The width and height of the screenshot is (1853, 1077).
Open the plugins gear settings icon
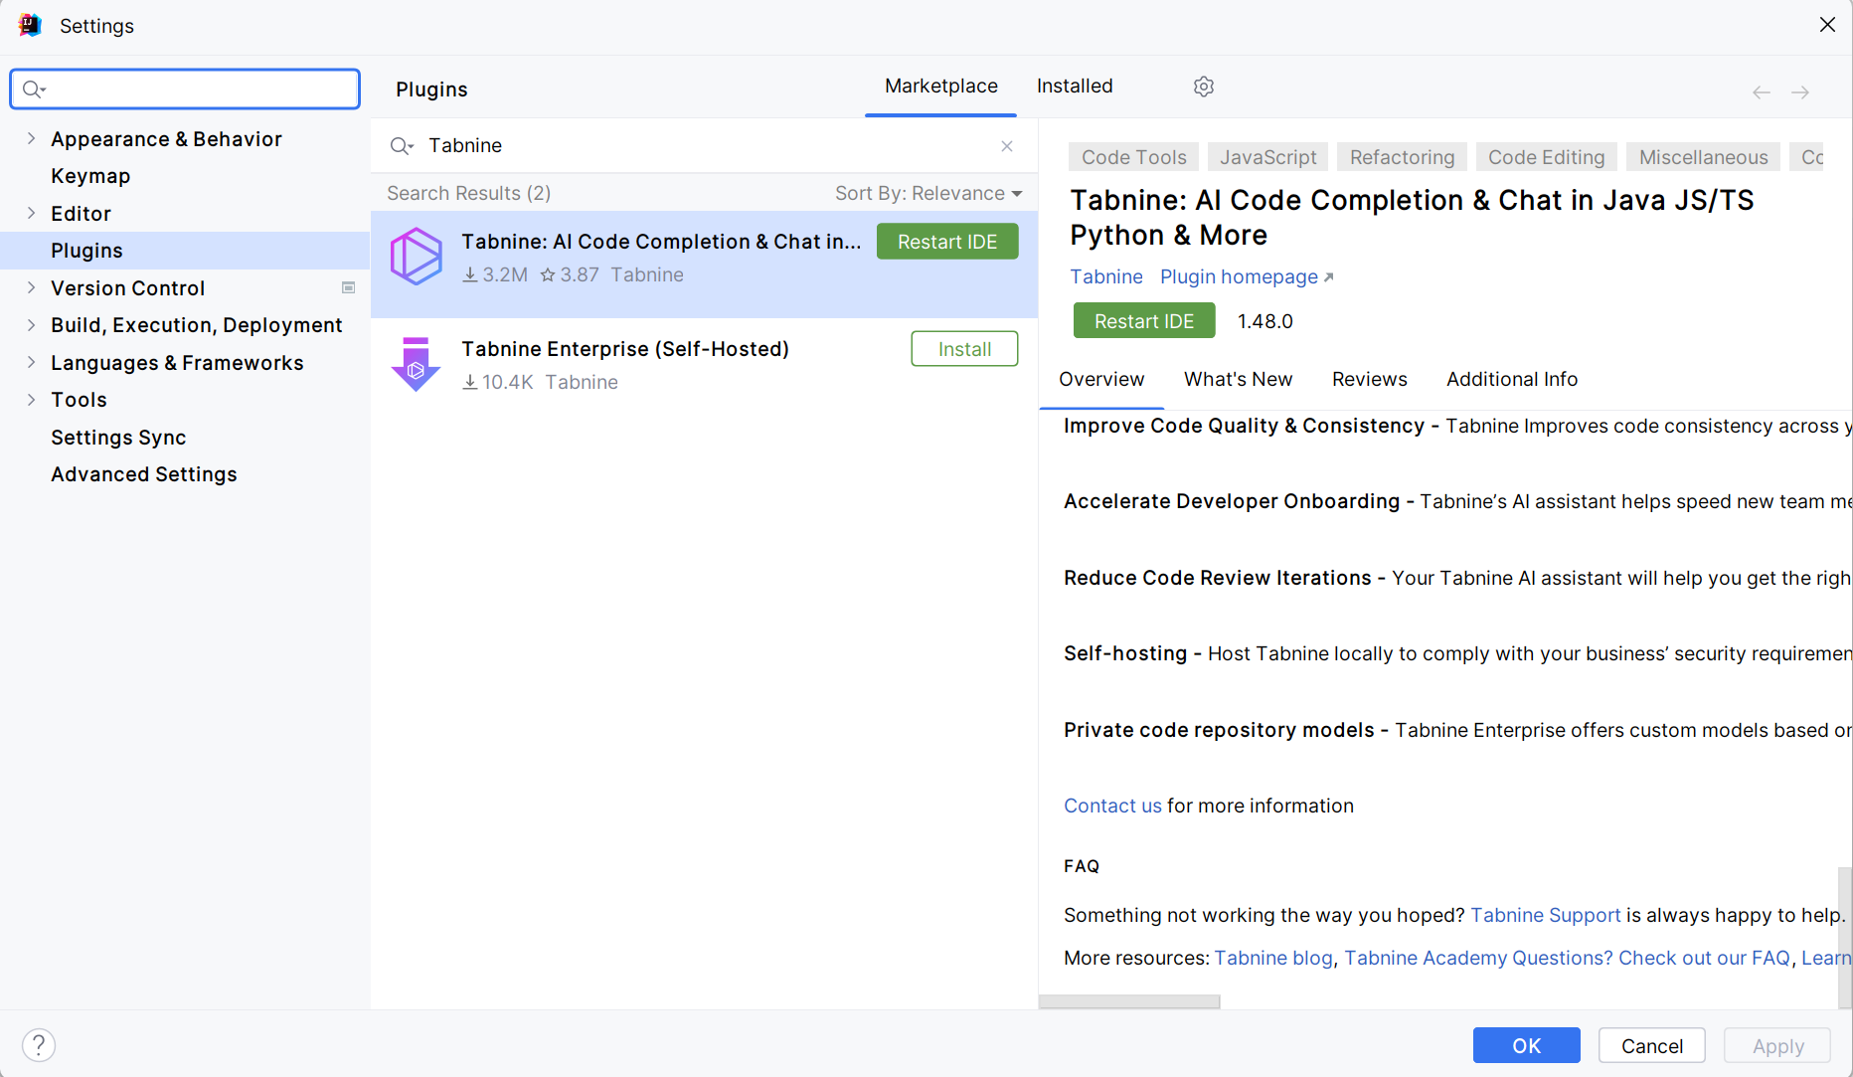1203,87
